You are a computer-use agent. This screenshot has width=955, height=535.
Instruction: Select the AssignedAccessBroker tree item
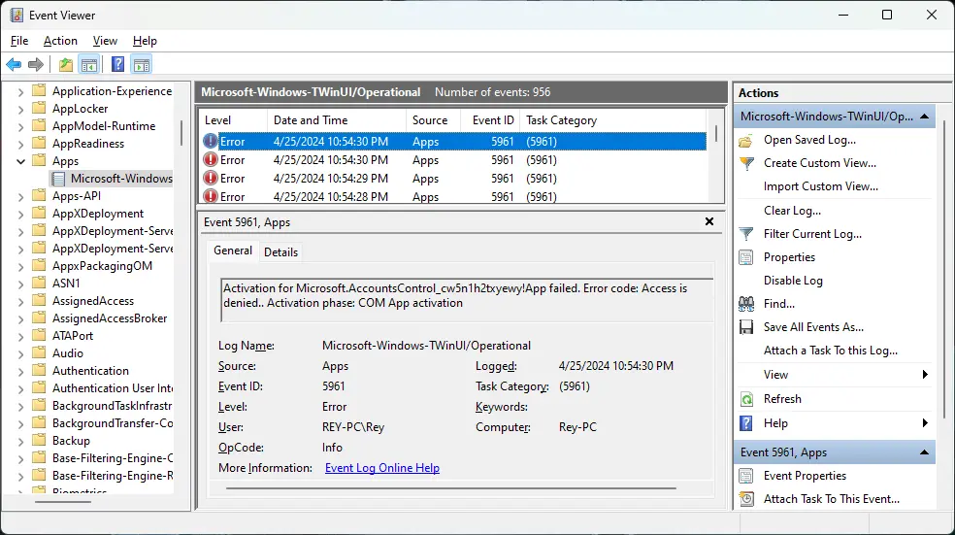coord(110,318)
